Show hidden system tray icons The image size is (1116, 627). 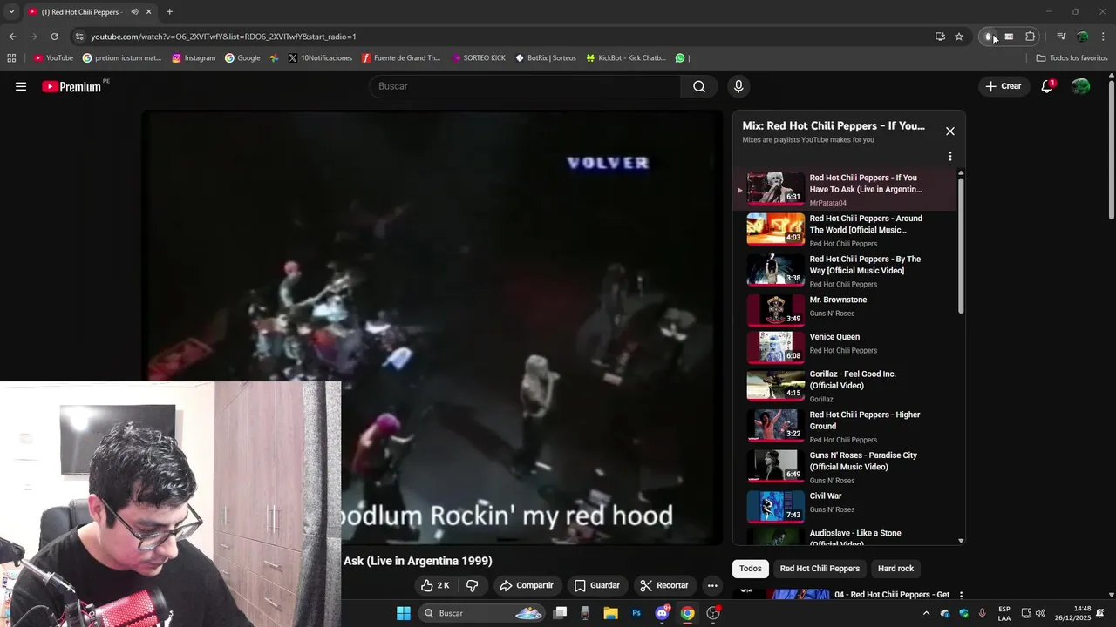coord(926,614)
